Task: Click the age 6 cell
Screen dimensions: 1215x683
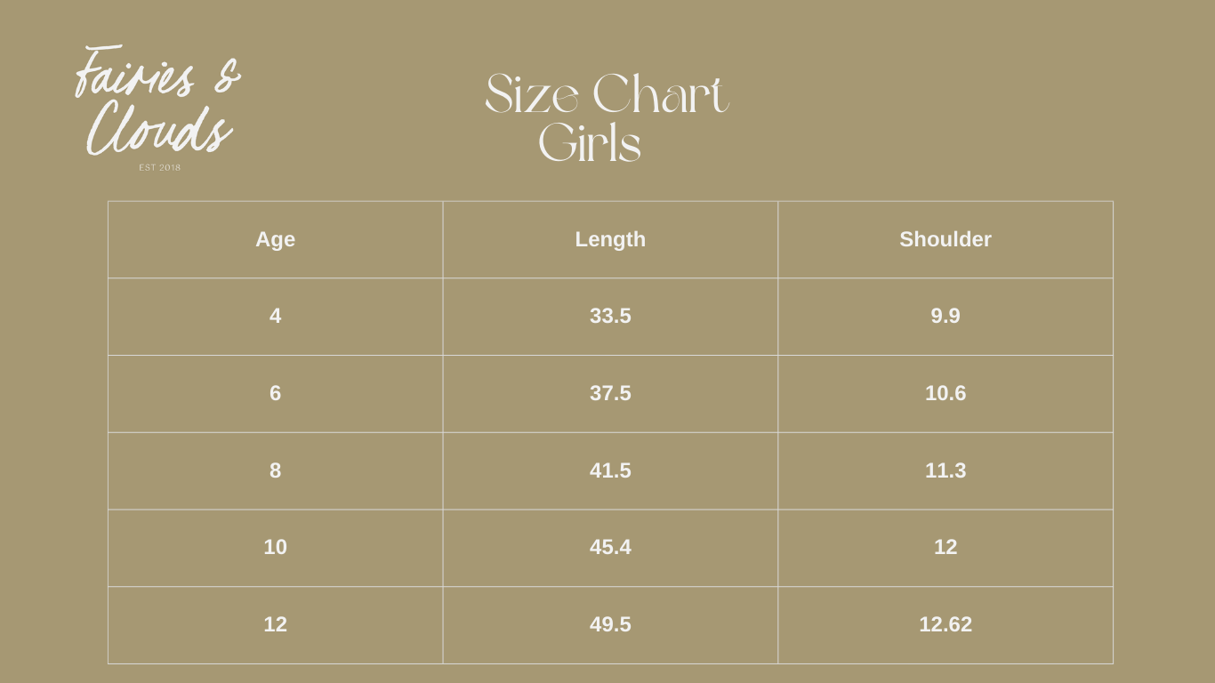Action: [x=275, y=393]
